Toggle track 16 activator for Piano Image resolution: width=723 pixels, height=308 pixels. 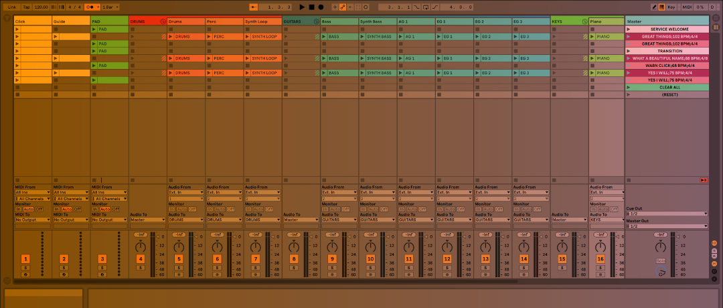pos(600,259)
